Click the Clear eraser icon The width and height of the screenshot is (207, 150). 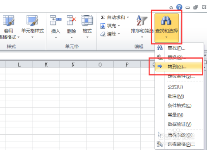click(103, 34)
